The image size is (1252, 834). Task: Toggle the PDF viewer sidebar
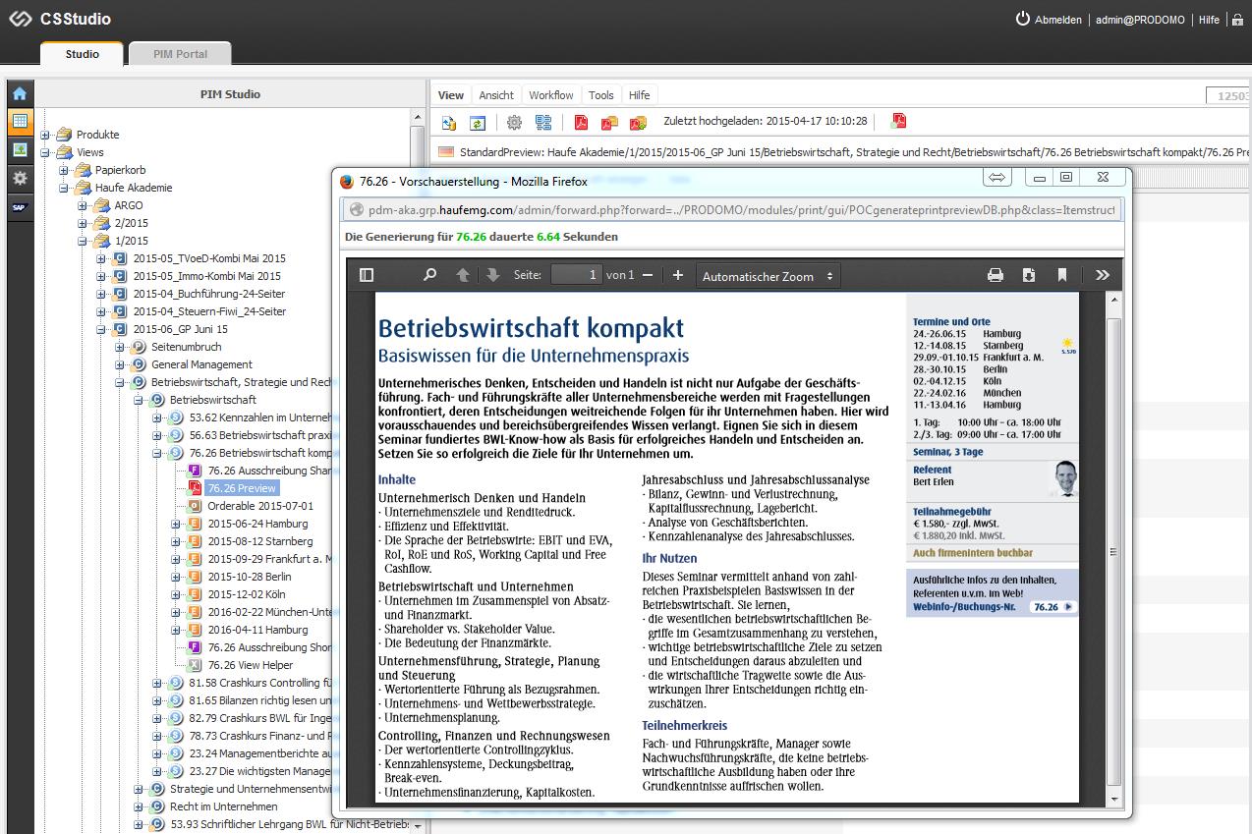click(367, 275)
